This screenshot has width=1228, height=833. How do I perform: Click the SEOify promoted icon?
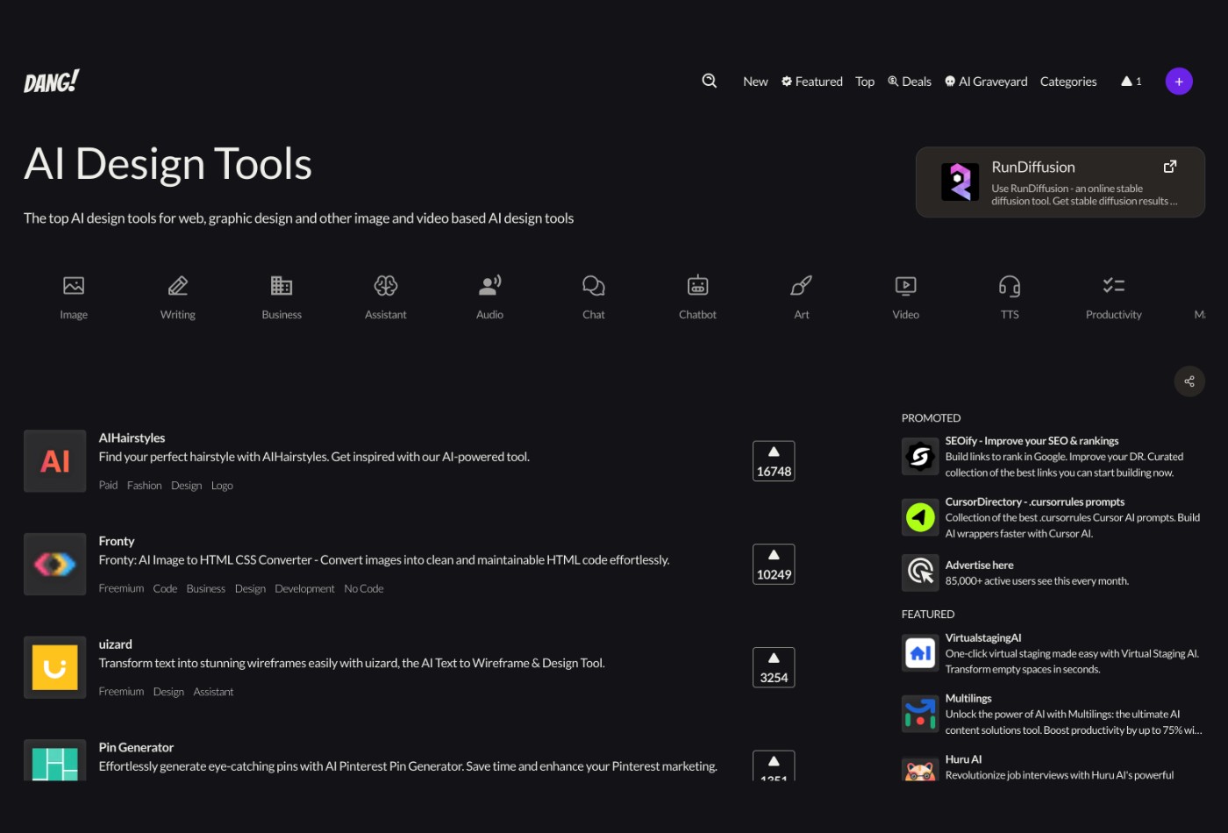[x=920, y=456]
